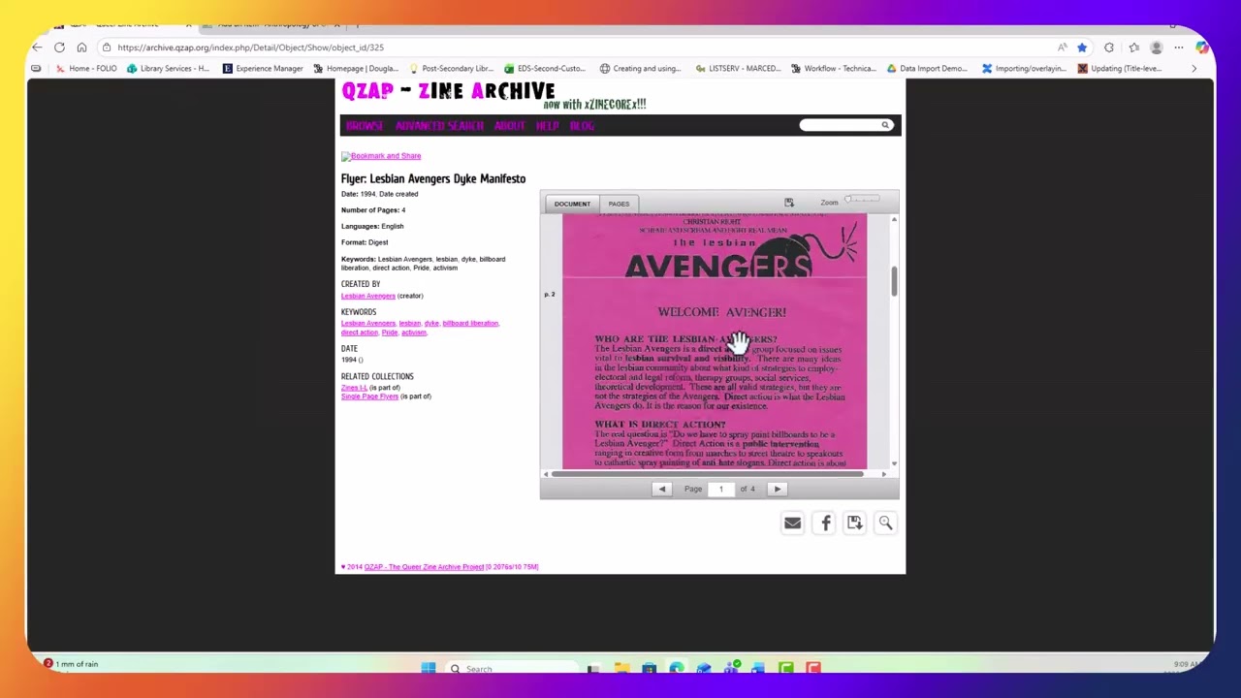This screenshot has height=698, width=1241.
Task: Click the download icon below viewer
Action: 855,523
